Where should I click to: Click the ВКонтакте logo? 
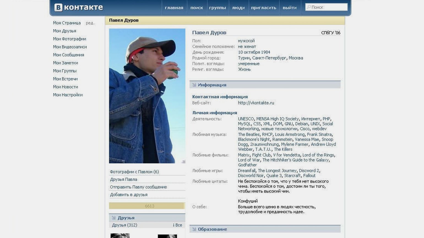click(78, 7)
